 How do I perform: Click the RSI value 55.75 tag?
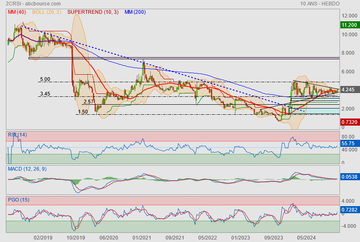(350, 144)
